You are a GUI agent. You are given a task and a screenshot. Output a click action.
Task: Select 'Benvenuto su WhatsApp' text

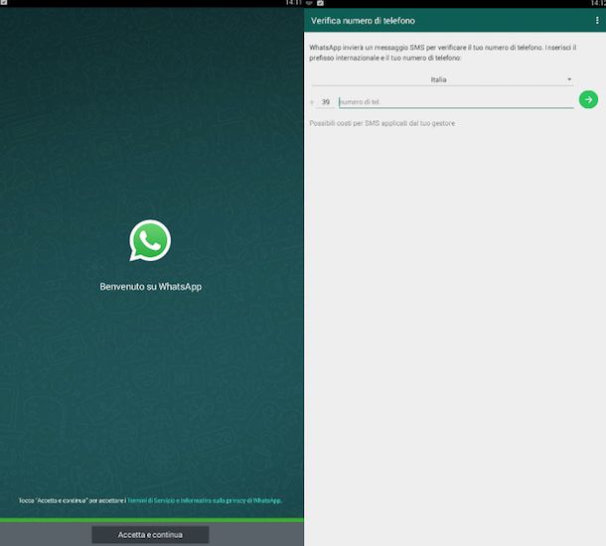(x=151, y=287)
